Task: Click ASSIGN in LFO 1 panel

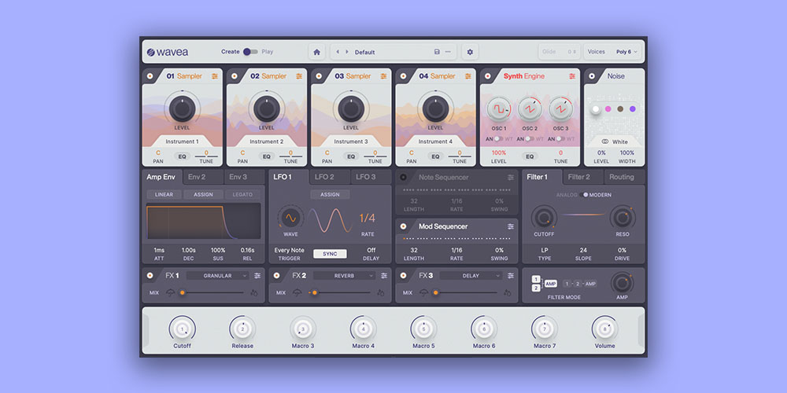Action: (x=330, y=194)
